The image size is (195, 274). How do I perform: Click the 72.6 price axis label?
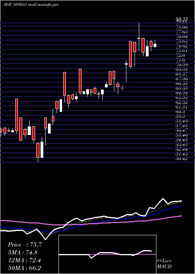pyautogui.click(x=181, y=56)
